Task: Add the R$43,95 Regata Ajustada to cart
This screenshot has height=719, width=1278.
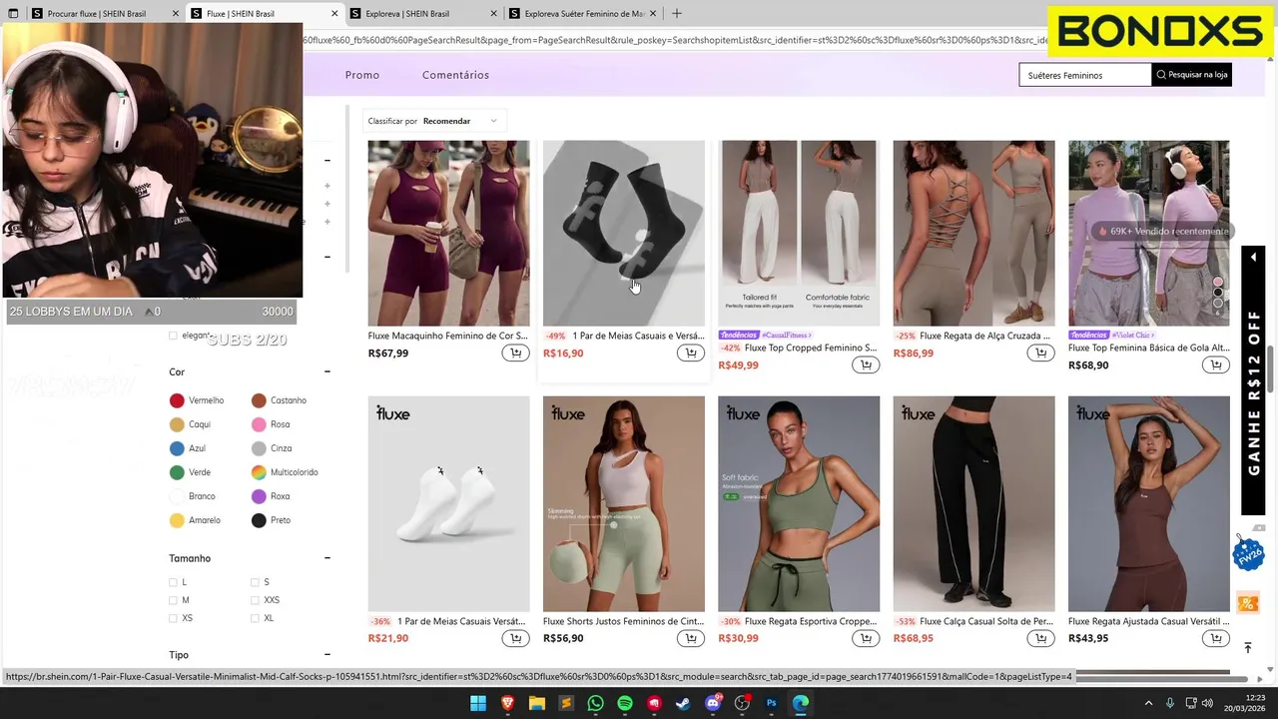Action: tap(1215, 639)
